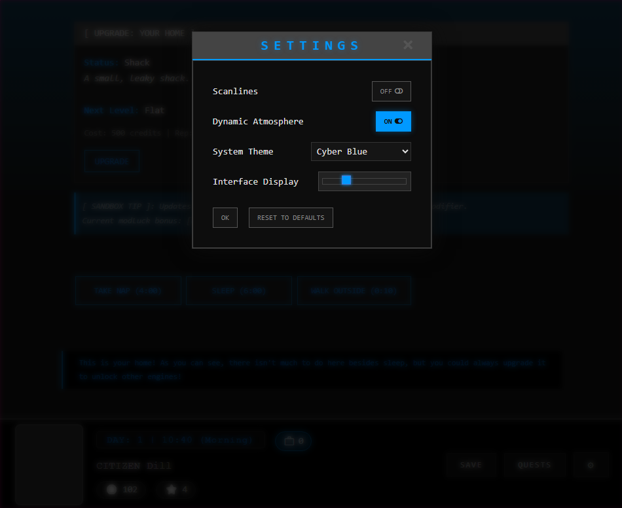The image size is (622, 508).
Task: Click the Scanlines label text
Action: coord(235,91)
